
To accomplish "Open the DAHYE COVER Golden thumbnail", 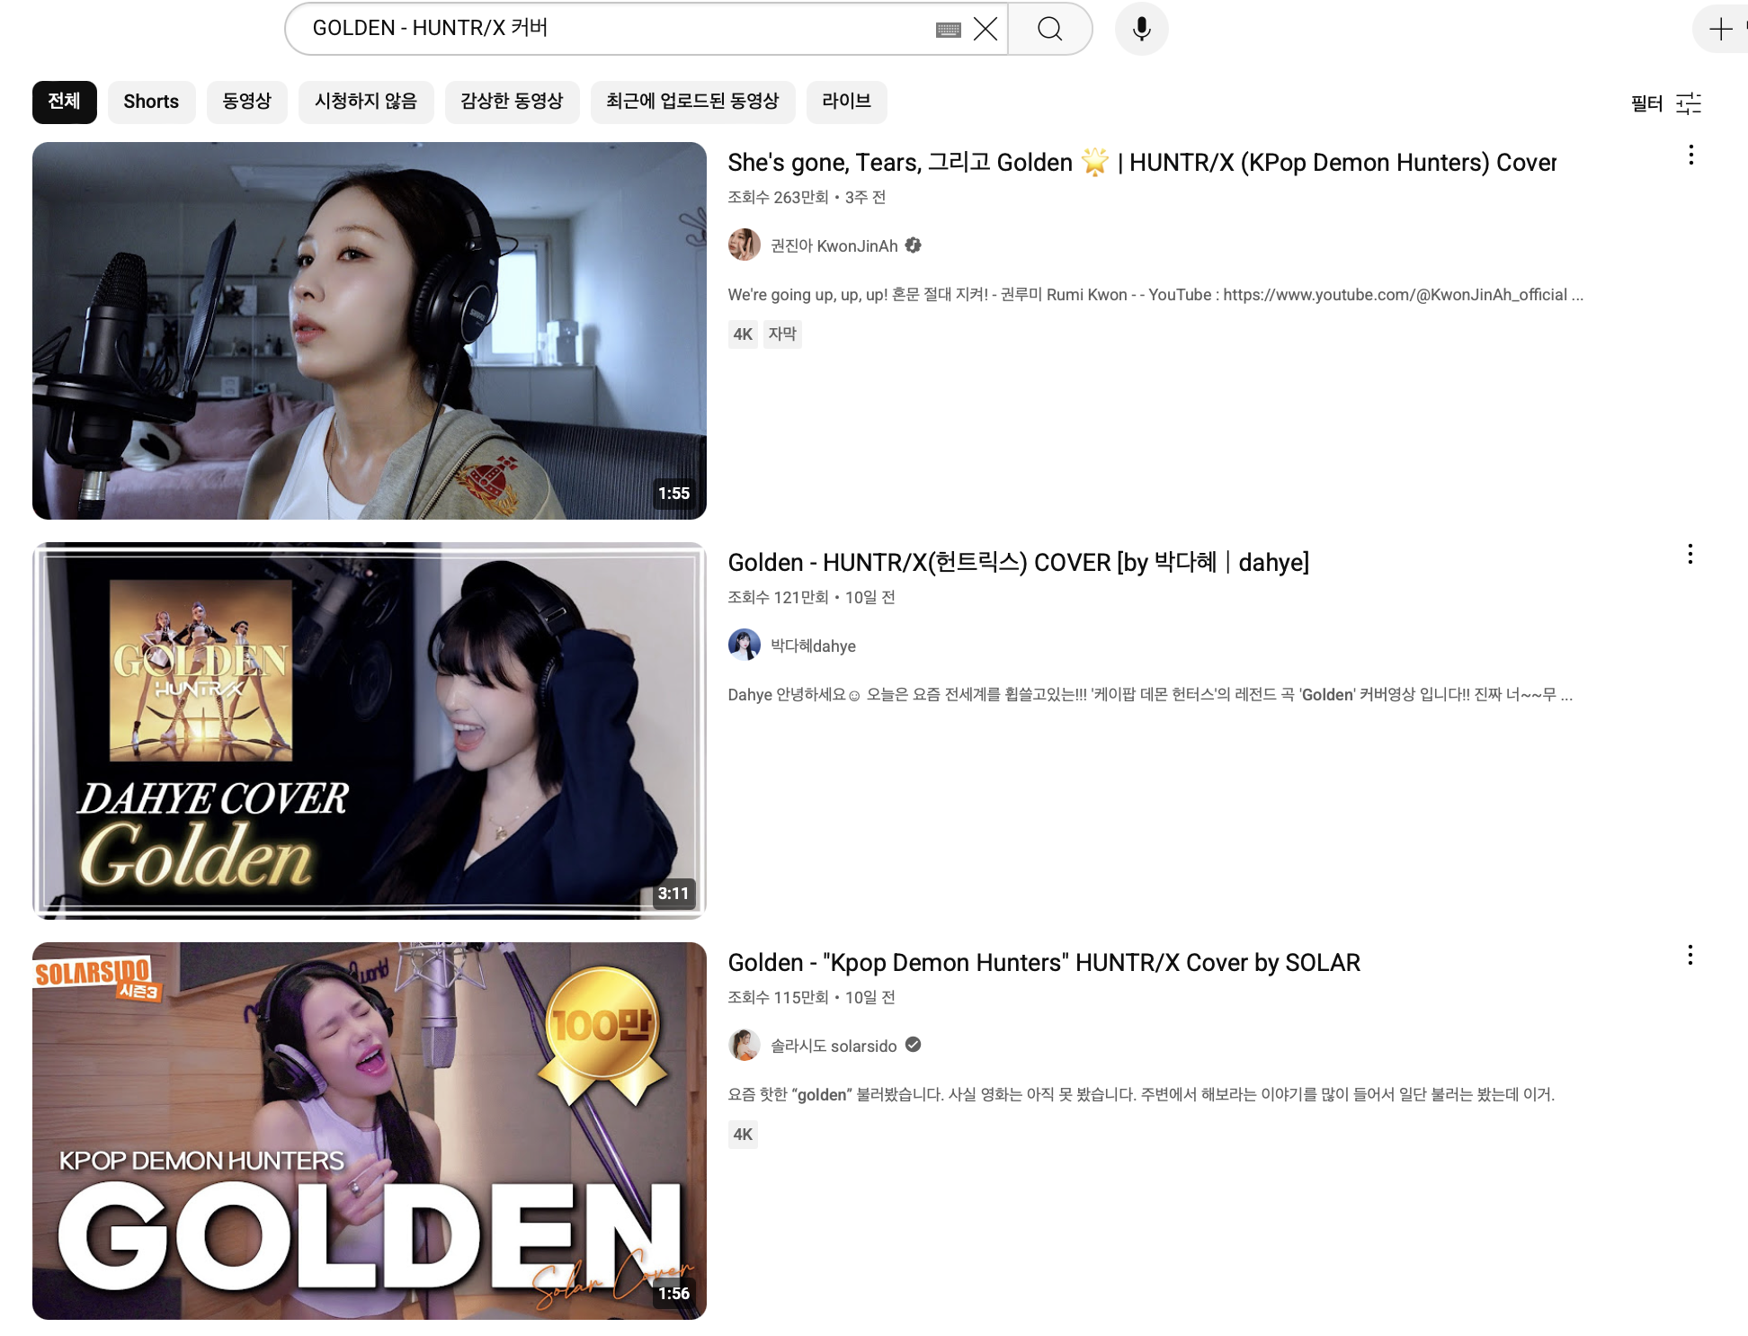I will click(370, 731).
